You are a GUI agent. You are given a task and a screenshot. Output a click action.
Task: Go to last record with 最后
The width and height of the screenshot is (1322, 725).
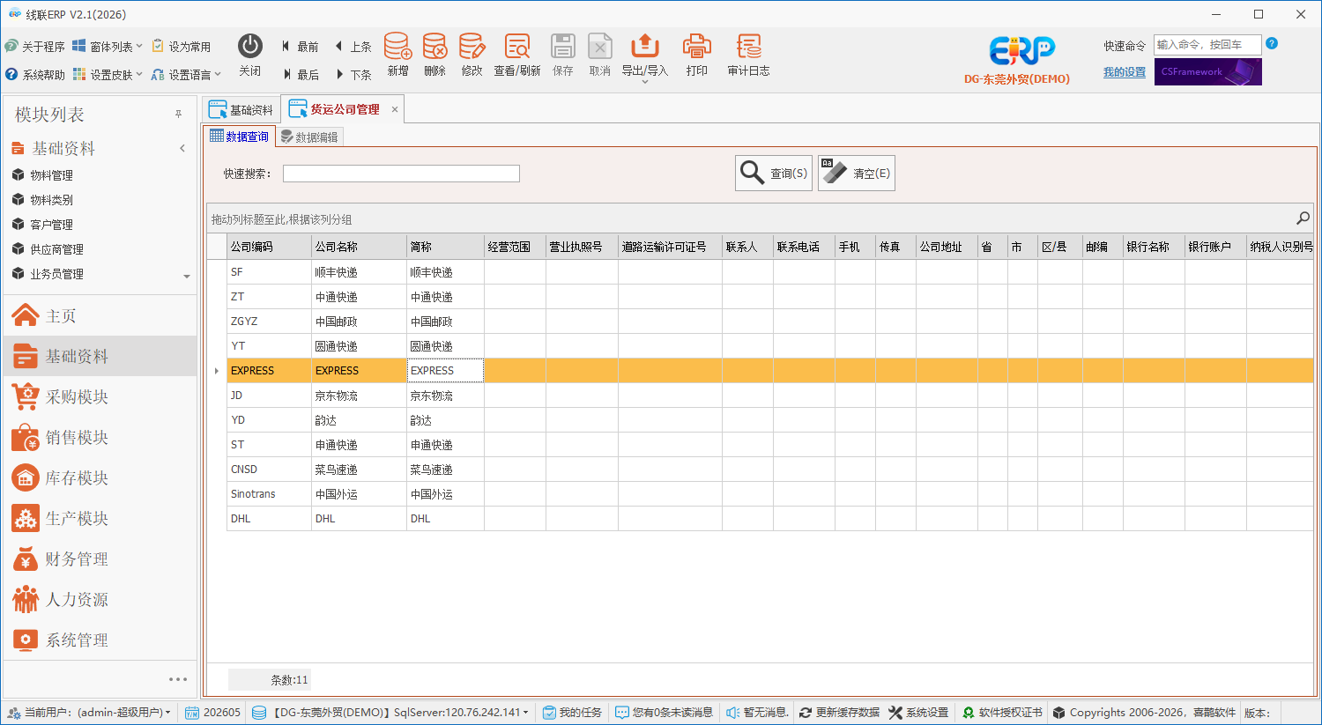pyautogui.click(x=301, y=75)
